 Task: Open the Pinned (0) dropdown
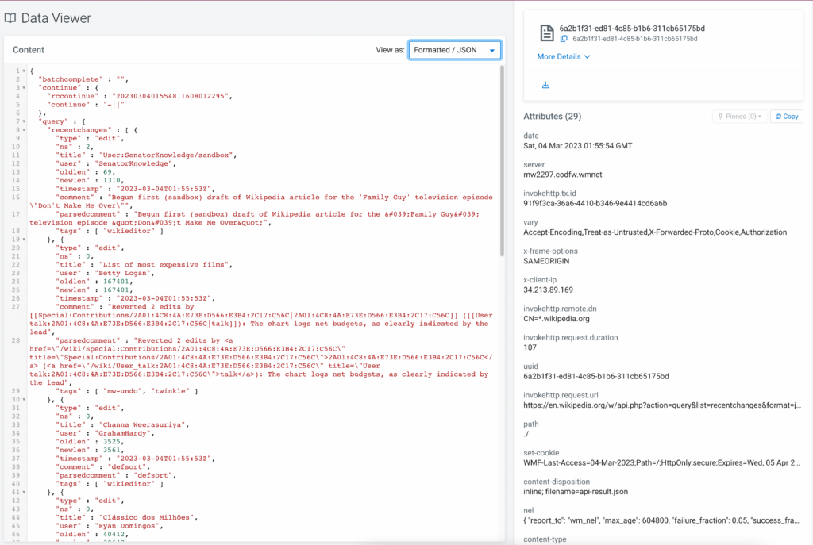(x=738, y=117)
